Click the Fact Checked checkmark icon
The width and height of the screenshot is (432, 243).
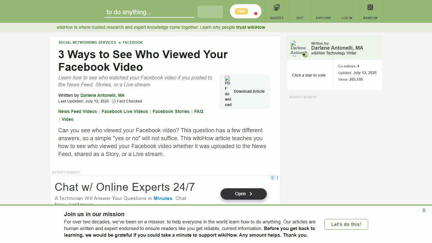click(x=114, y=101)
